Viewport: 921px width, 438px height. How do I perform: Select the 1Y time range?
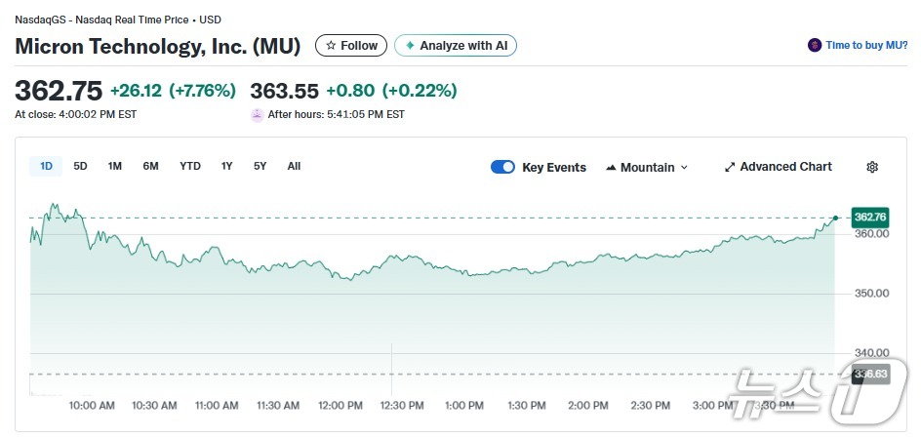[x=226, y=166]
